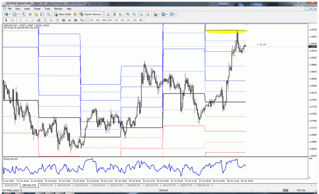Screen dimensions: 319x194
Task: Switch to the USDCAD,M5 chart tab
Action: pyautogui.click(x=151, y=185)
